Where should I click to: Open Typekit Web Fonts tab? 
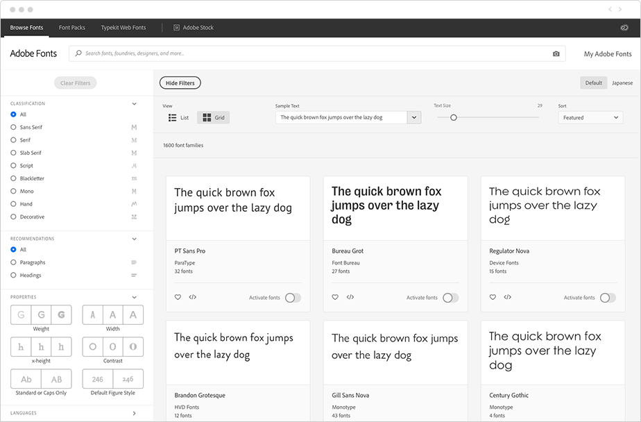point(123,28)
